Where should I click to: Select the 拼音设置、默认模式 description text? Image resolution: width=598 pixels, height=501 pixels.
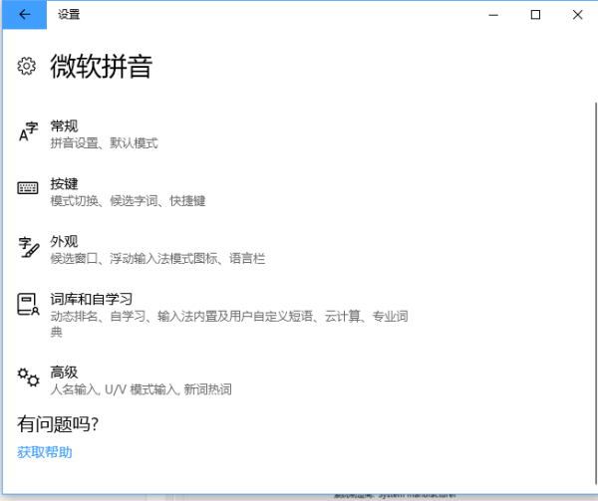[104, 143]
